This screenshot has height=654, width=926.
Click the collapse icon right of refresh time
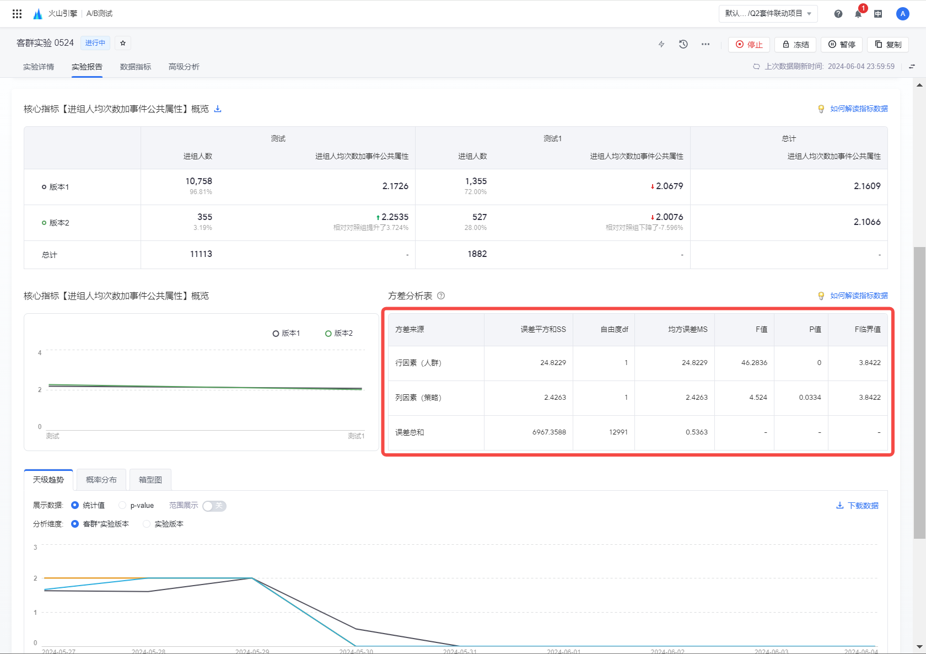pos(912,67)
